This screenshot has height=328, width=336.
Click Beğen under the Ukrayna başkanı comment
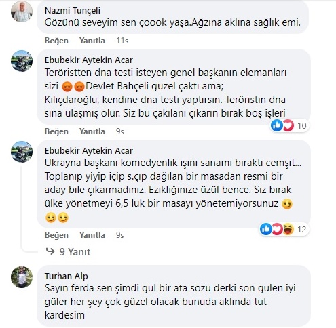click(56, 235)
